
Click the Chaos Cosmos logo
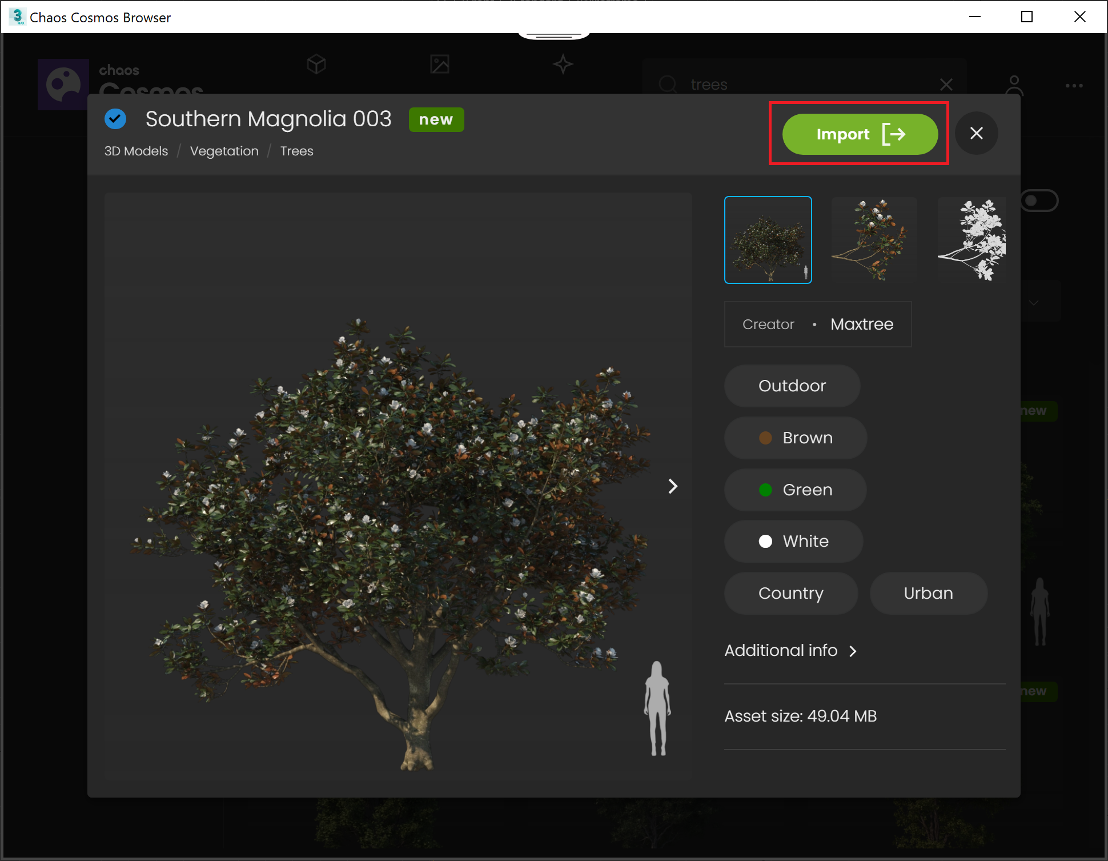pos(63,85)
